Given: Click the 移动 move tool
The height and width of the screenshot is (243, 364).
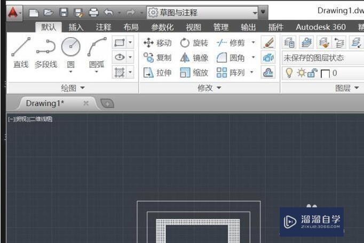Looking at the screenshot, I should (157, 43).
